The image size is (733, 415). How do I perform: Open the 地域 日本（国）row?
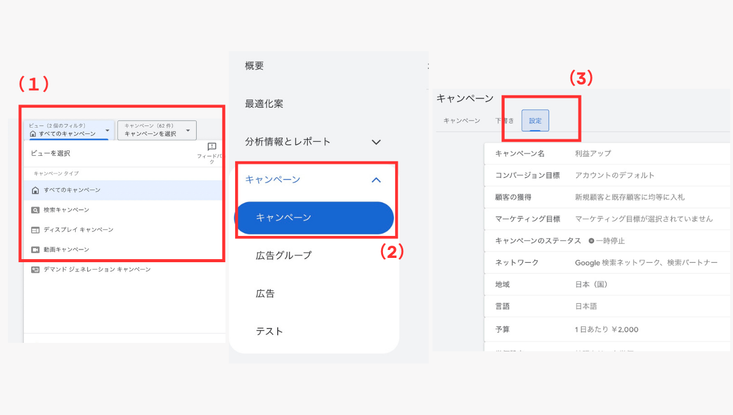[607, 285]
